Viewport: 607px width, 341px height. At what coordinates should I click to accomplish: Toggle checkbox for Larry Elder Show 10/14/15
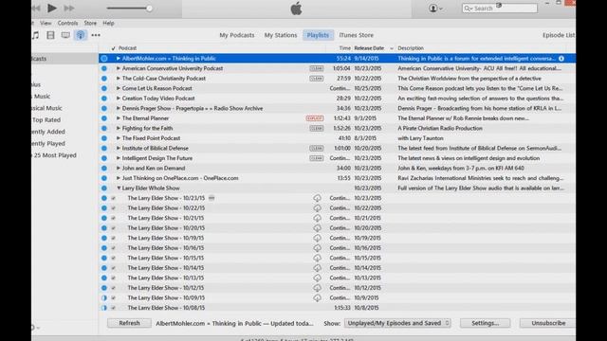click(x=114, y=268)
